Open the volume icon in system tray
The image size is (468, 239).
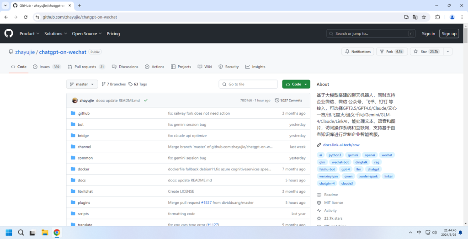point(435,232)
